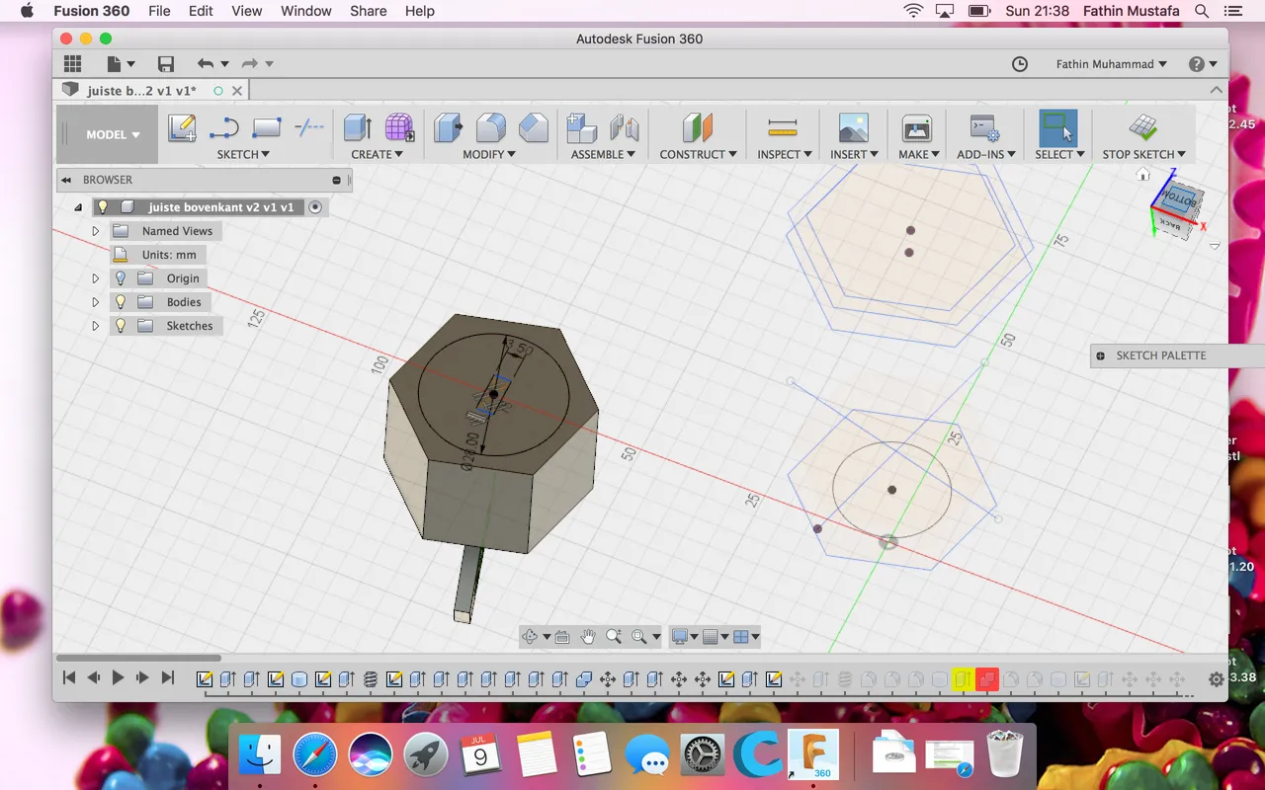Screen dimensions: 1265x790
Task: Open the Create Form tool
Action: [x=399, y=128]
